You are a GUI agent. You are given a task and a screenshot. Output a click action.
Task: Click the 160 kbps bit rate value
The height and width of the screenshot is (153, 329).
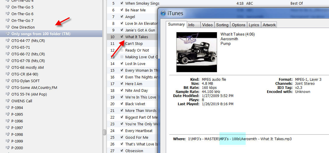pos(209,87)
